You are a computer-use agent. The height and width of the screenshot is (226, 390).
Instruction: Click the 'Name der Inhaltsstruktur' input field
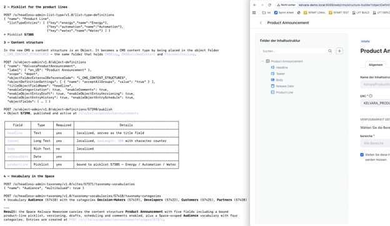pos(375,84)
